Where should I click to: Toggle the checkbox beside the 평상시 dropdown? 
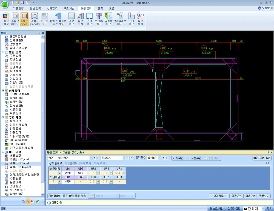pyautogui.click(x=92, y=196)
